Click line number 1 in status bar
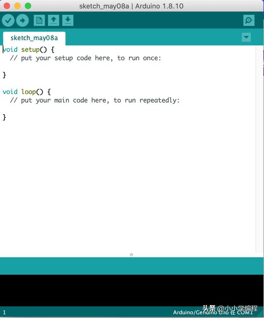Image resolution: width=264 pixels, height=318 pixels. [x=4, y=313]
